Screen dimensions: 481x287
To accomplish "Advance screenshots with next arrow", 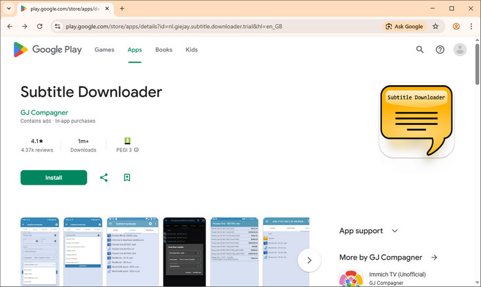I will 309,260.
